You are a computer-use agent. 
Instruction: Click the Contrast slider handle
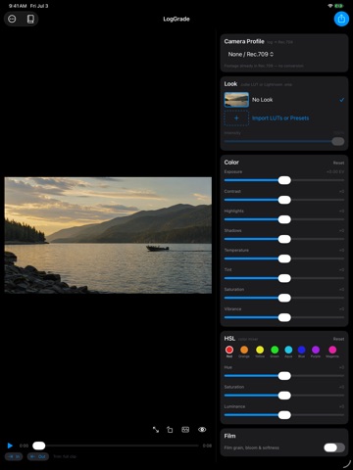284,200
